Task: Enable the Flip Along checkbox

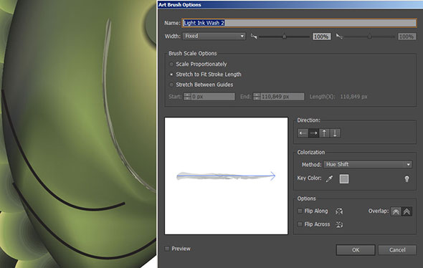Action: 300,211
